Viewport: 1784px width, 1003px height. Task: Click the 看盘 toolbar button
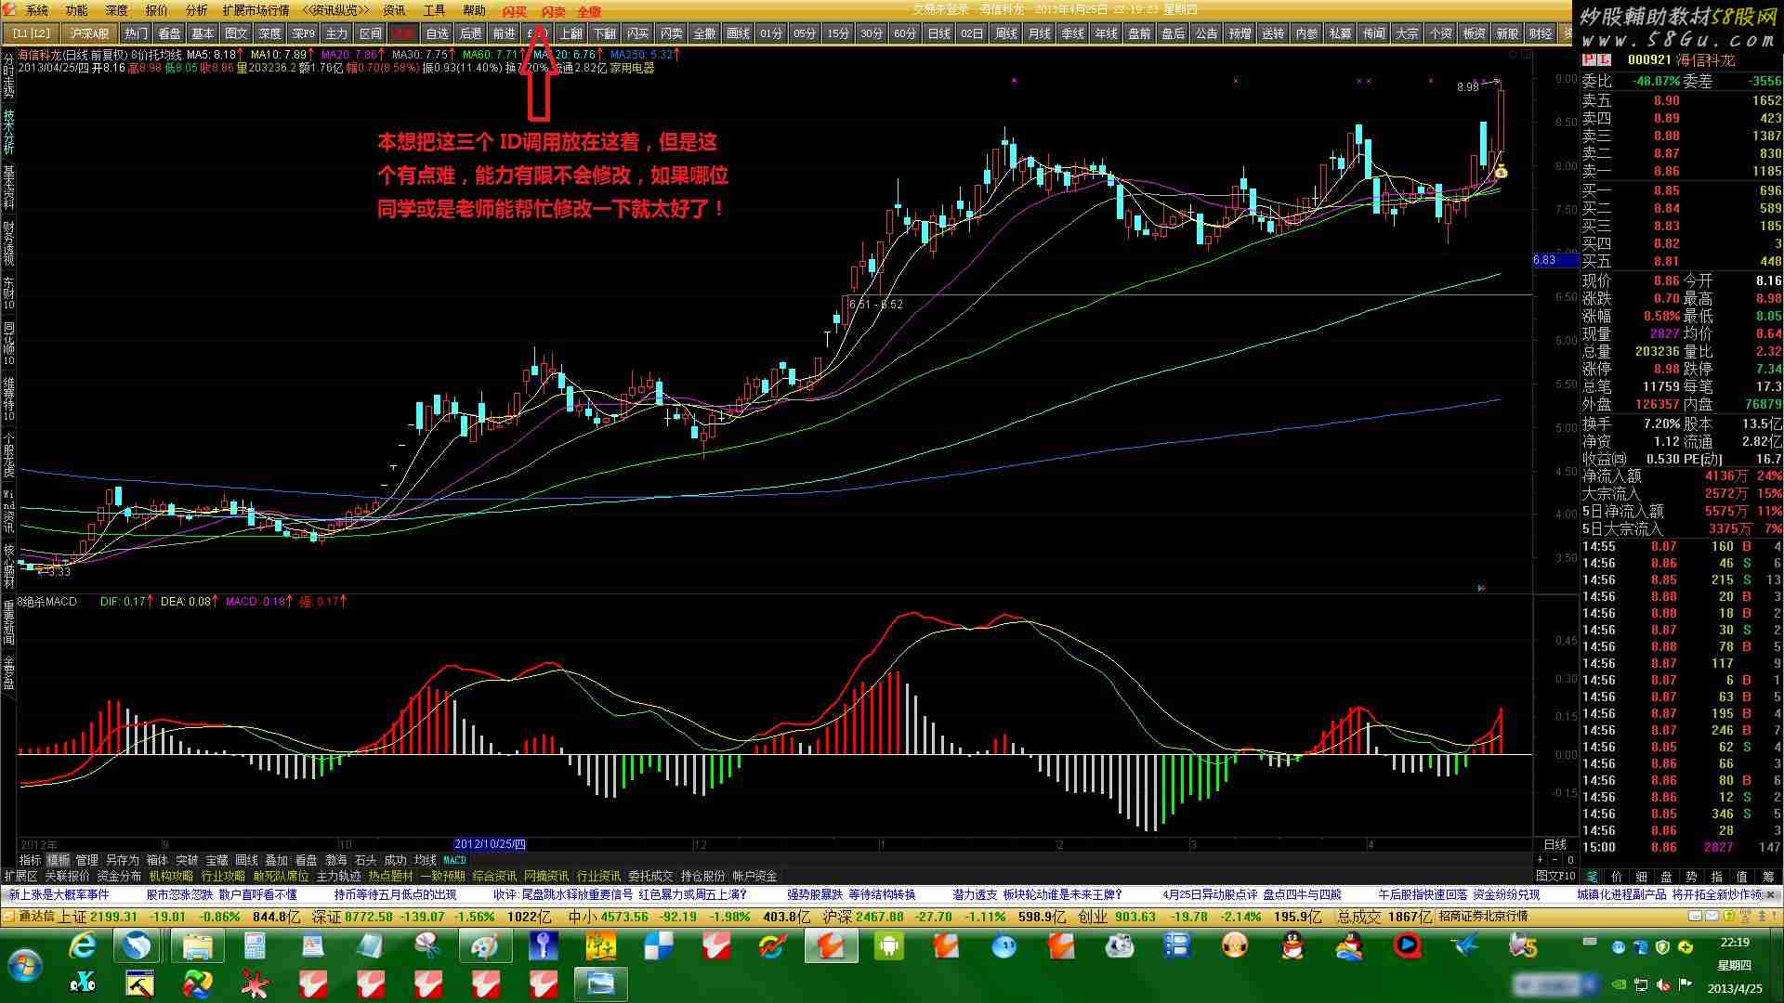pos(169,33)
